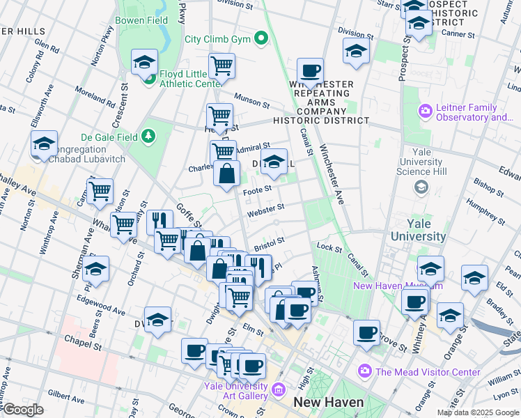Select the coffee marker near Chapel St
The image size is (521, 418).
click(194, 353)
